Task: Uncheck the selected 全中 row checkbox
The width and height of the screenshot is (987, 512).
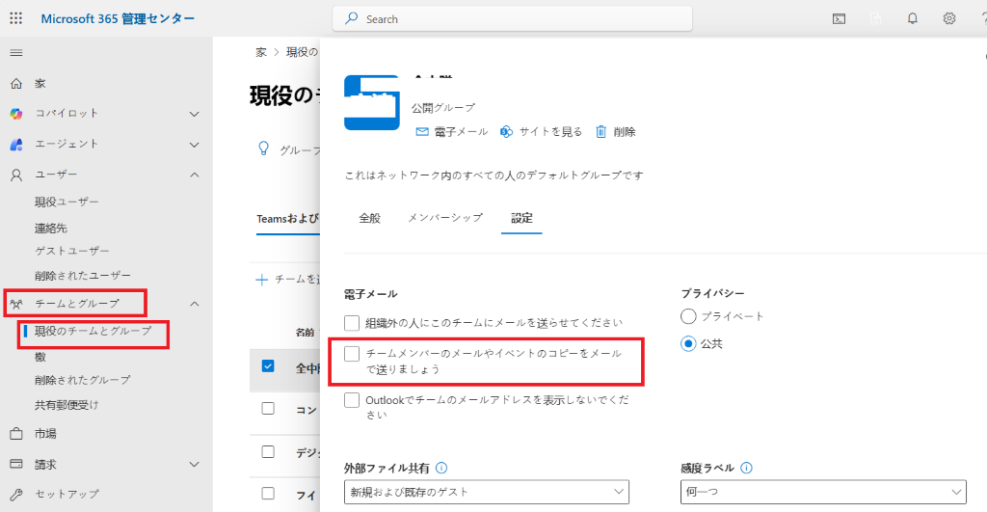Action: [x=268, y=366]
